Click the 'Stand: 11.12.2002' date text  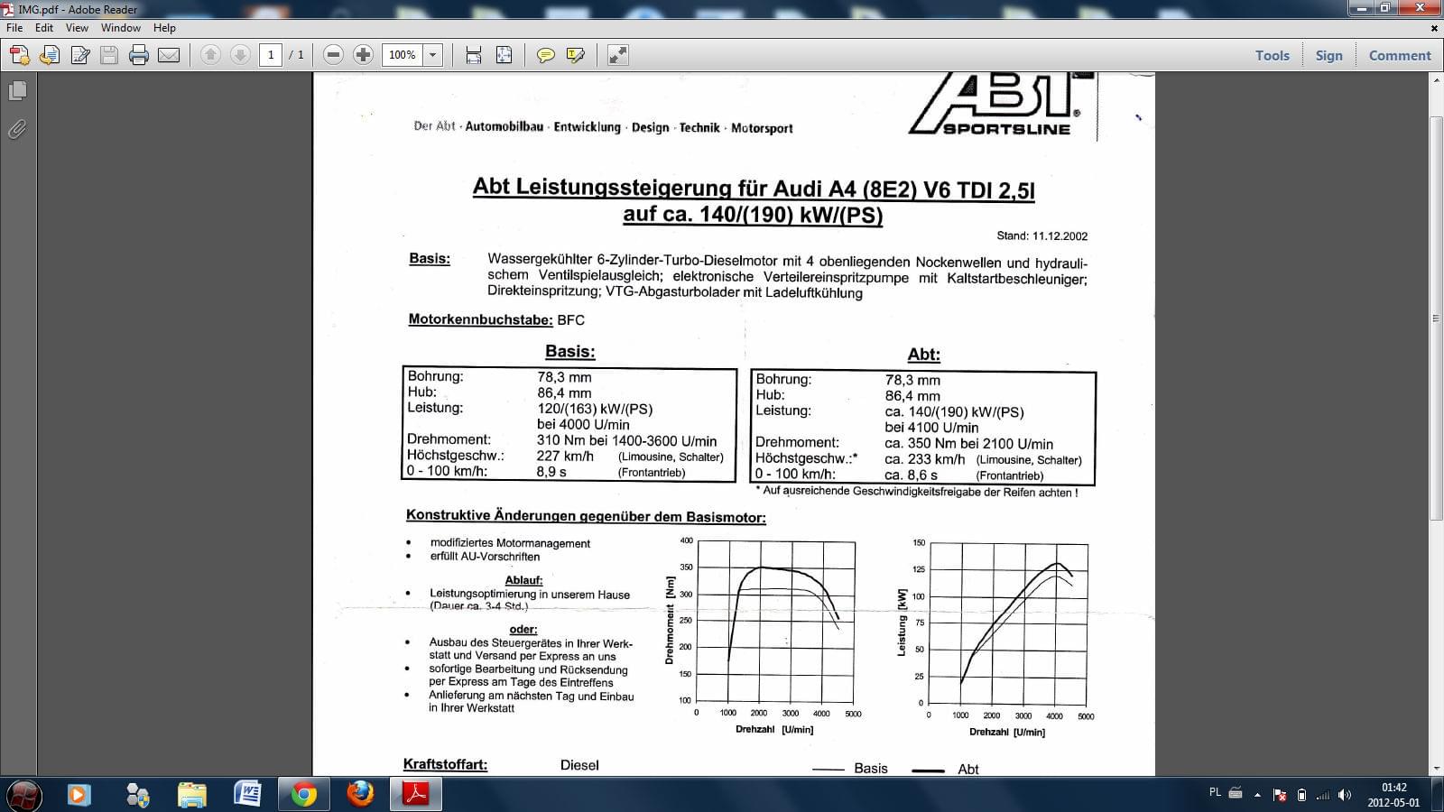click(1041, 235)
